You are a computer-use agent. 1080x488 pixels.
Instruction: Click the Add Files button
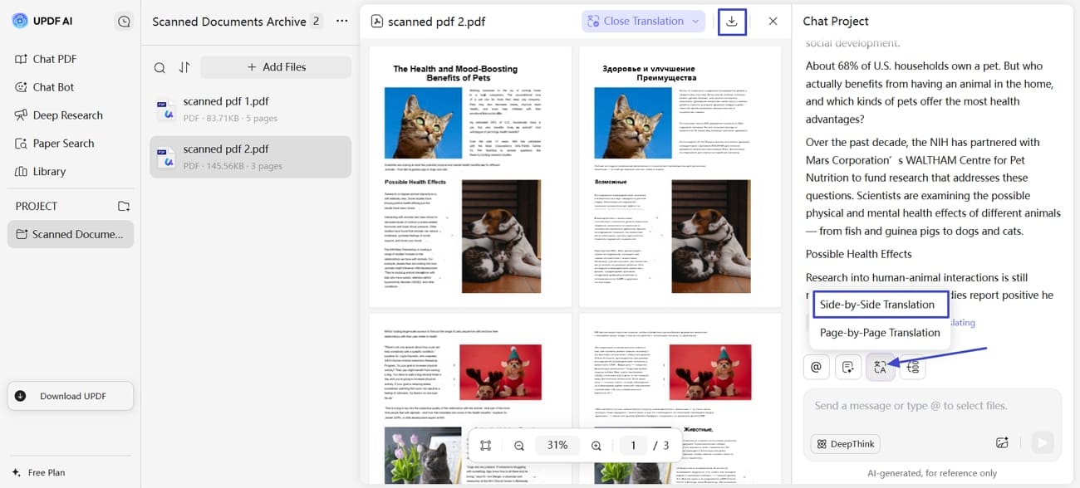click(x=275, y=66)
